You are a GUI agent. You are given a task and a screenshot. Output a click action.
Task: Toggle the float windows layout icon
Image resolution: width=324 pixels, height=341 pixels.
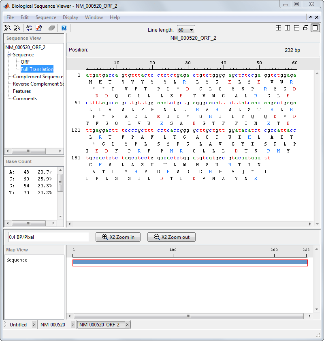click(x=306, y=28)
